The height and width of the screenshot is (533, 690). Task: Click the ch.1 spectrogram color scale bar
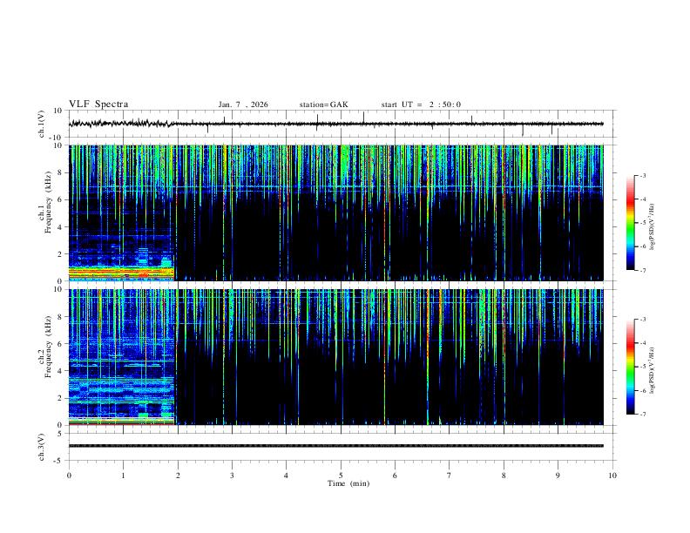pyautogui.click(x=630, y=223)
